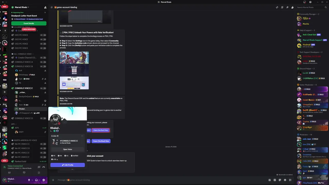Select user DuckysOnQuack in CONSOLE VOICE C
Viewport: 329px width, 185px height.
click(30, 97)
